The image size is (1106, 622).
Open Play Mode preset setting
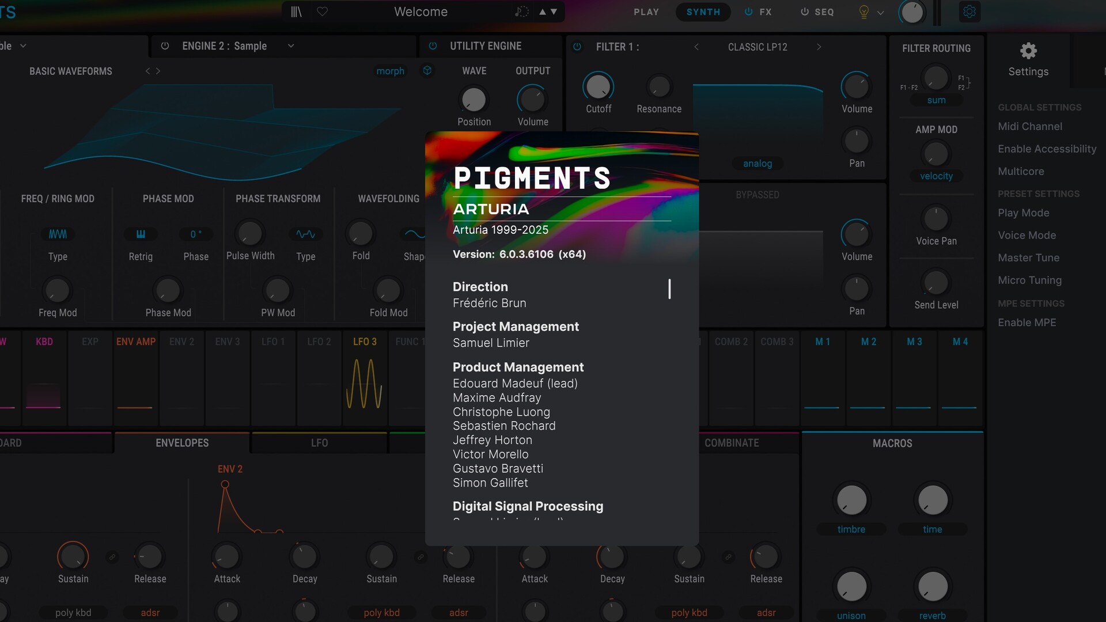(x=1023, y=213)
